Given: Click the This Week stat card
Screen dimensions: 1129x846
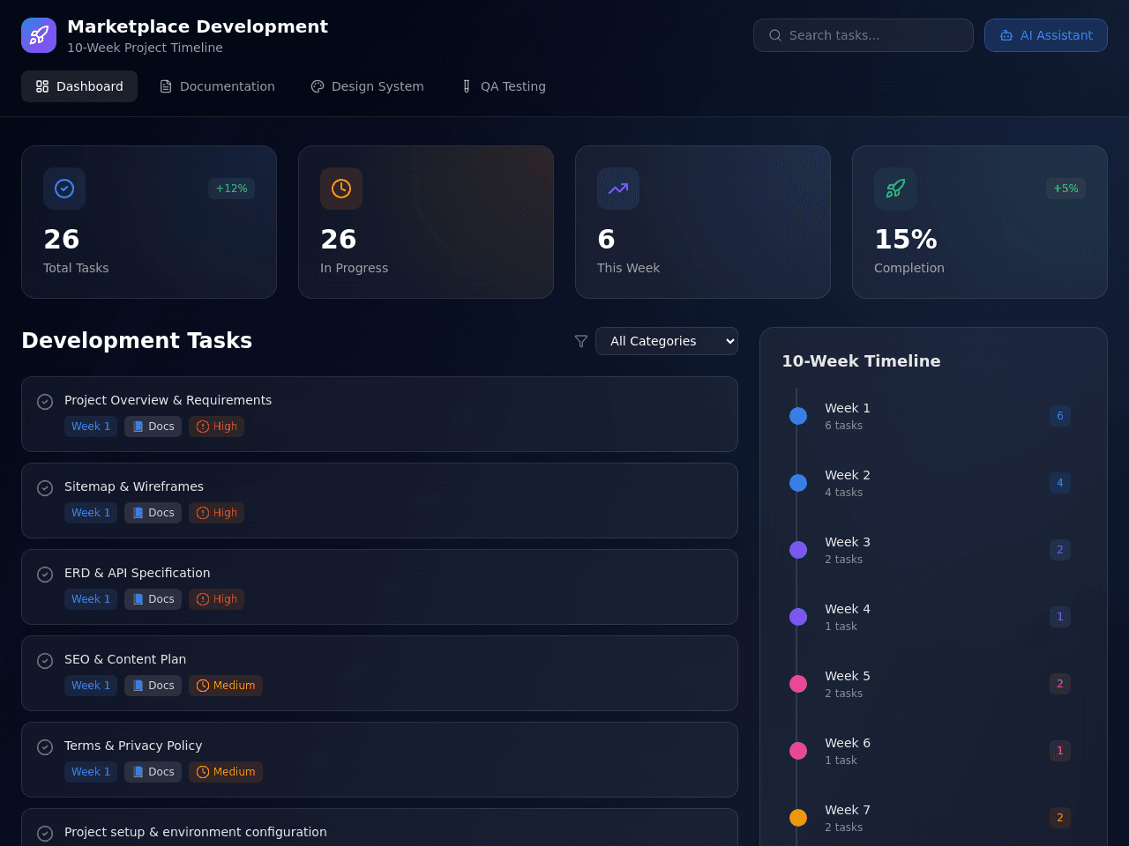Looking at the screenshot, I should click(703, 222).
